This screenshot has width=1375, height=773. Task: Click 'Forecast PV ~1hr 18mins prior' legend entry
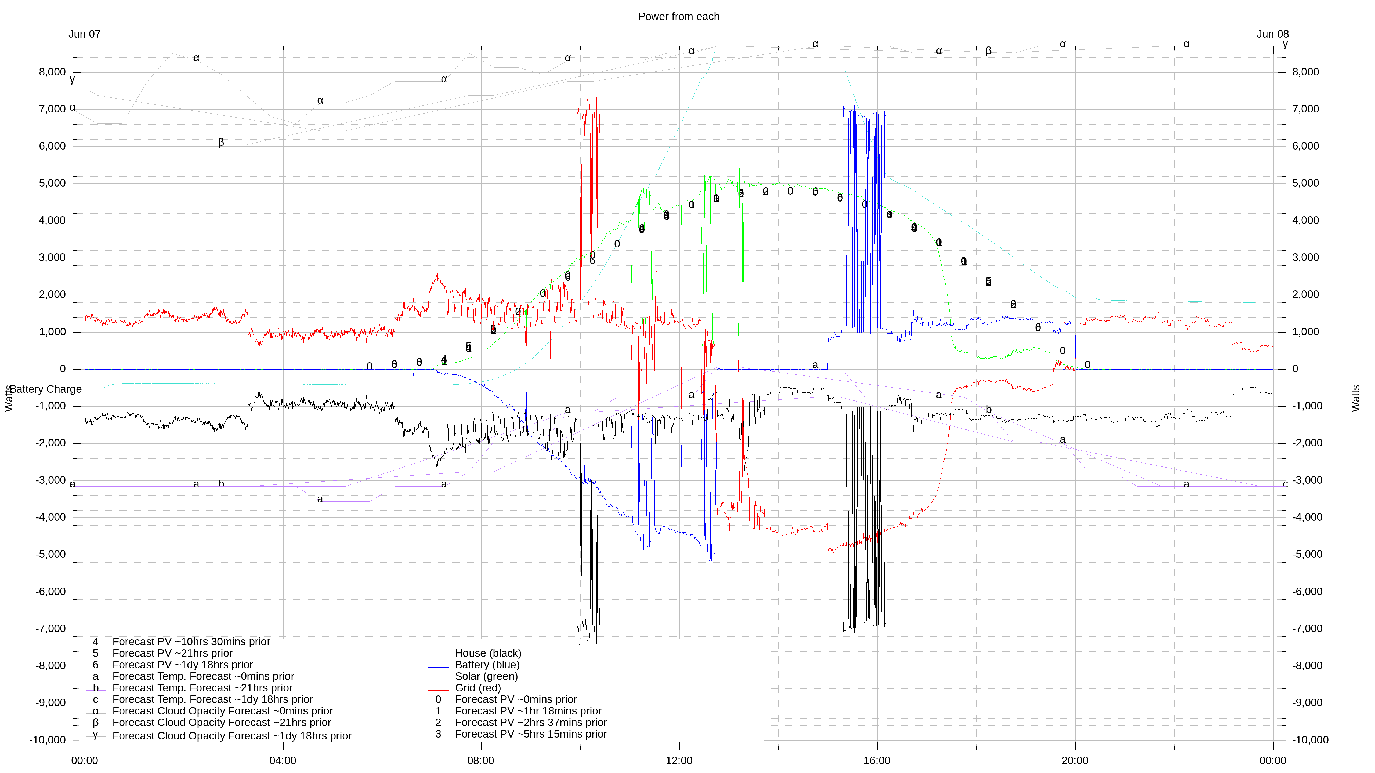pos(528,711)
